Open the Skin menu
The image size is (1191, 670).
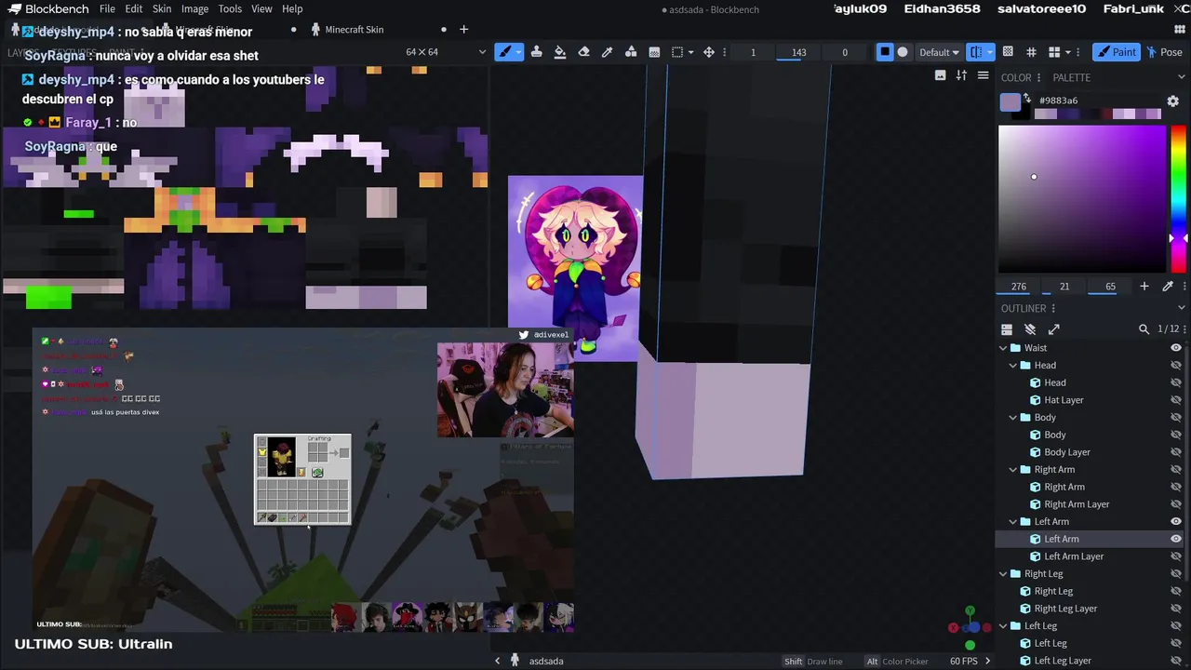point(162,9)
